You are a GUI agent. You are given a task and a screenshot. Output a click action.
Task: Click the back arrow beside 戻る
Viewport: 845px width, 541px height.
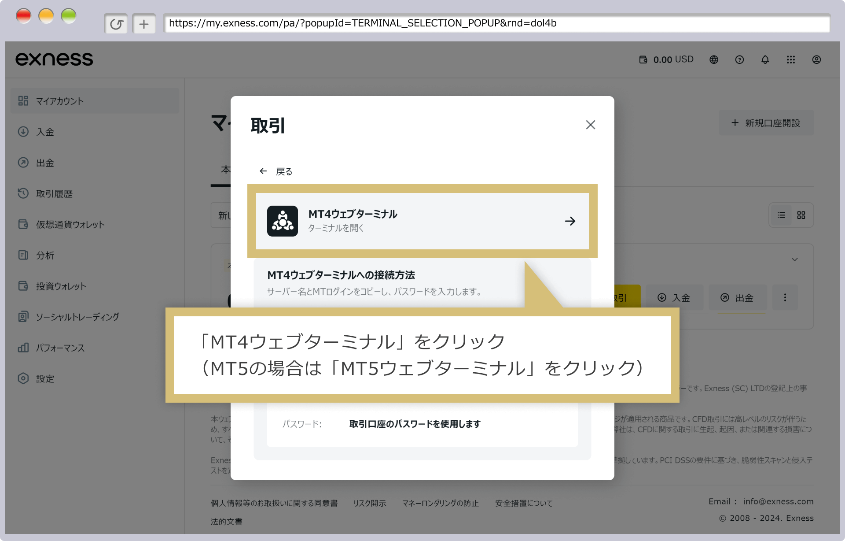263,171
